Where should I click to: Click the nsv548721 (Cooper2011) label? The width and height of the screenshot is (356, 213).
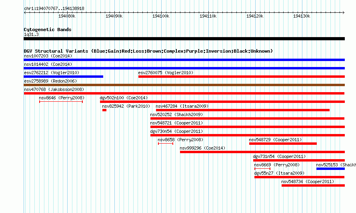(176, 123)
